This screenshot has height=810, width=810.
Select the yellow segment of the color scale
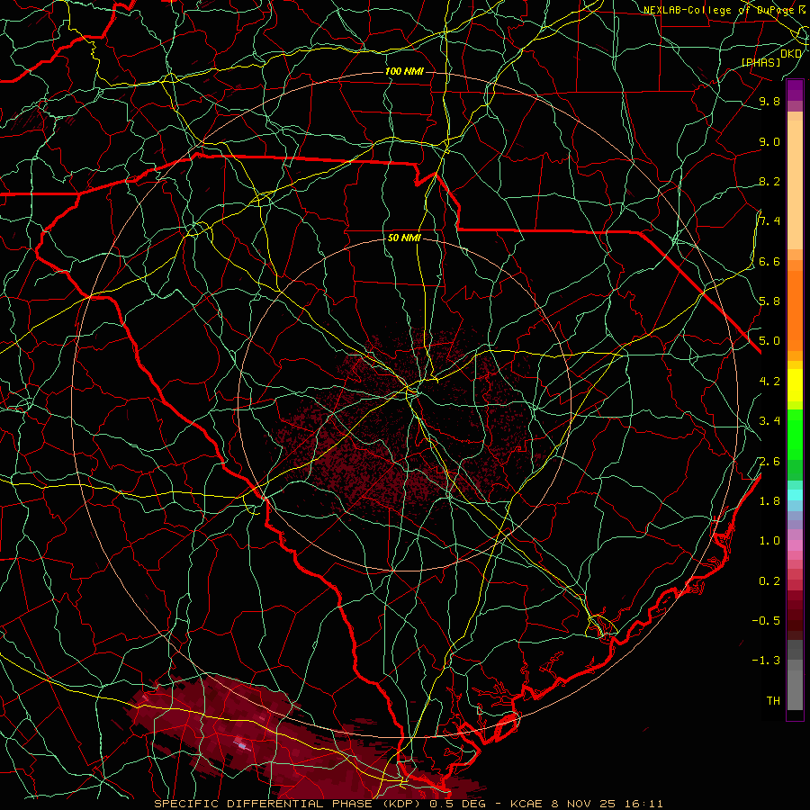coord(795,385)
